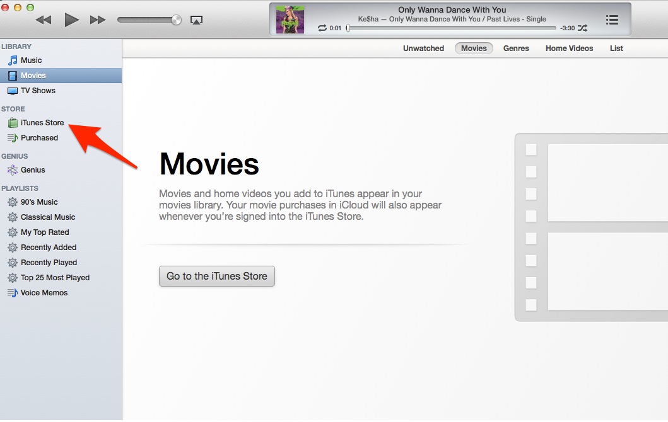Click the Go to the iTunes Store button
The image size is (668, 422).
217,276
